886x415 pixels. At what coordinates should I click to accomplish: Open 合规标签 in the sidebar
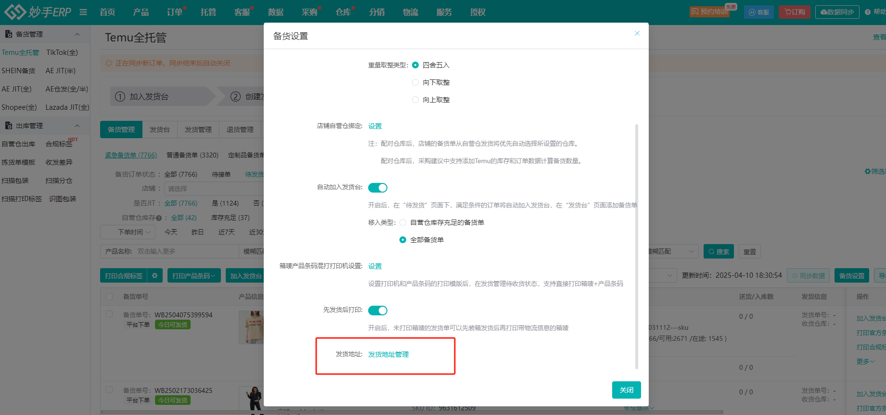coord(59,144)
